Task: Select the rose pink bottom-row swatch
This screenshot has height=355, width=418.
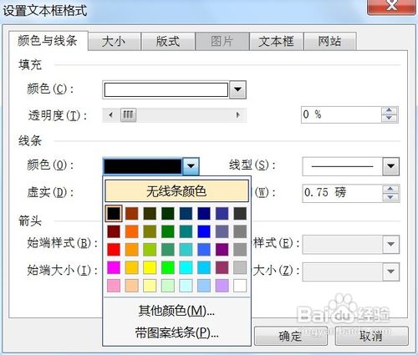Action: click(x=114, y=286)
